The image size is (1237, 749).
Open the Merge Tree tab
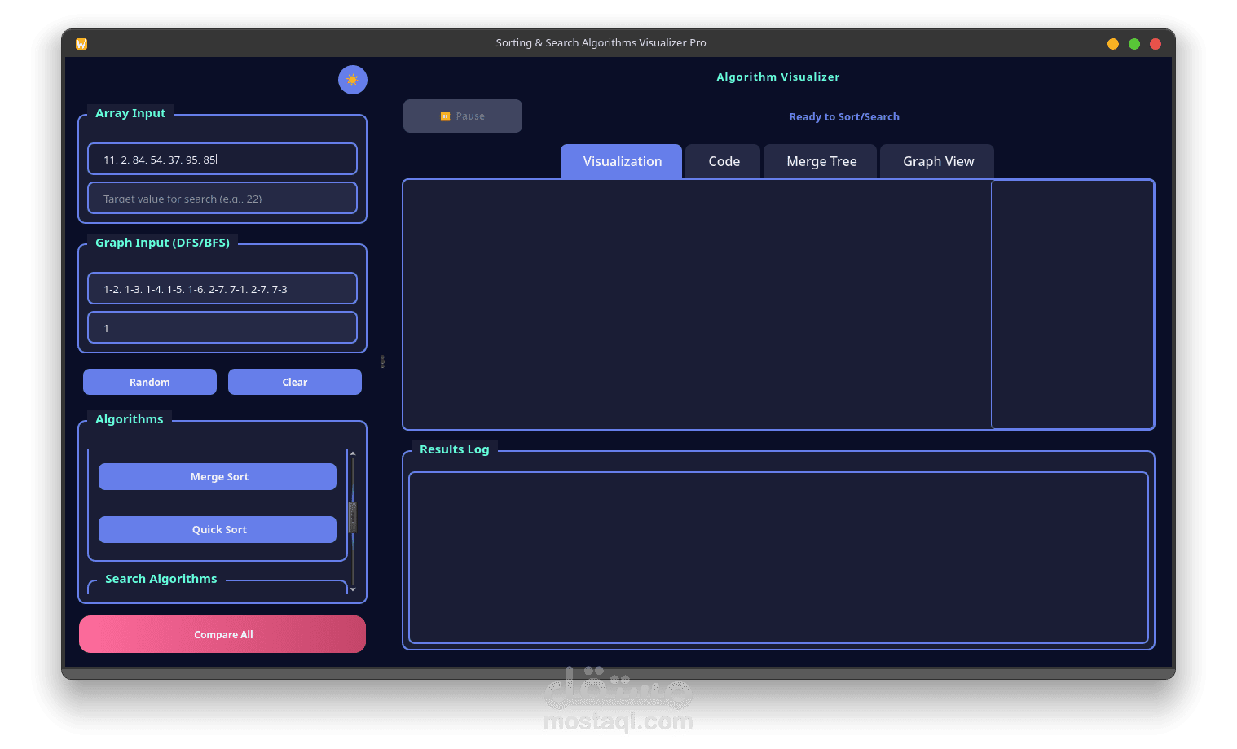point(821,161)
